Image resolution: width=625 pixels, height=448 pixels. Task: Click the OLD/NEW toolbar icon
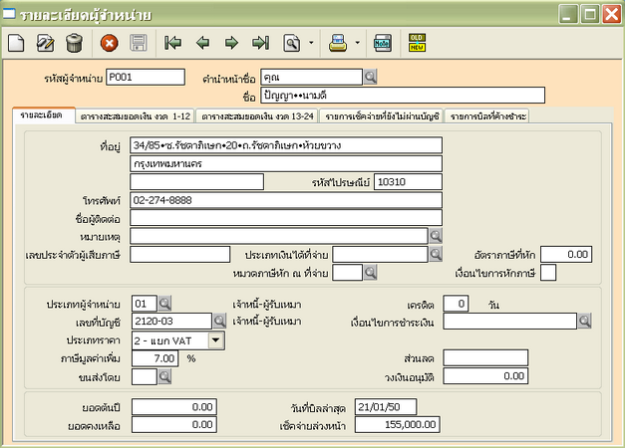pyautogui.click(x=417, y=43)
